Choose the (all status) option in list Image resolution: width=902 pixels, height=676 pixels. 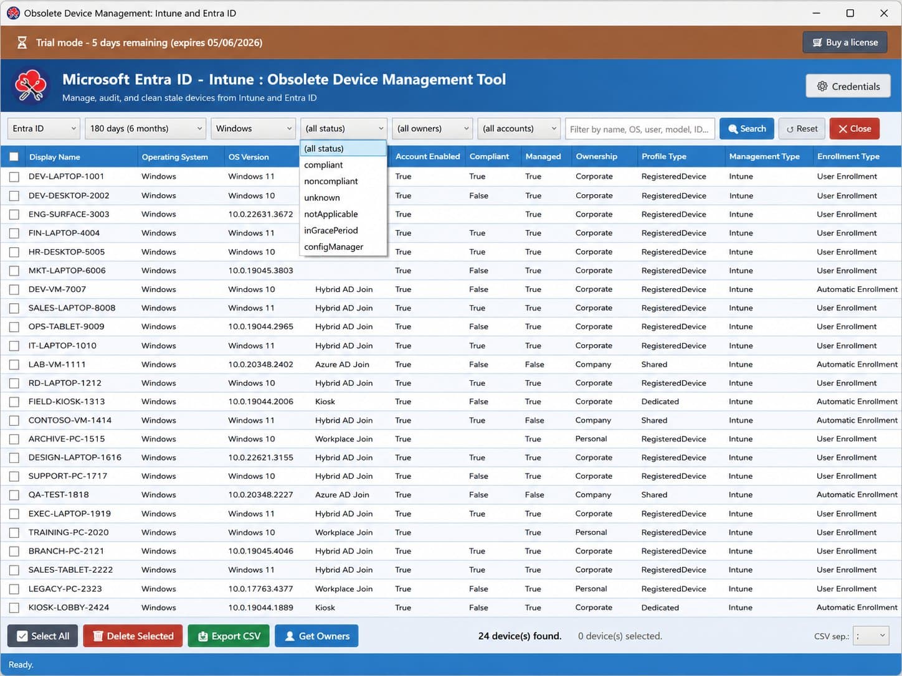[x=343, y=148]
